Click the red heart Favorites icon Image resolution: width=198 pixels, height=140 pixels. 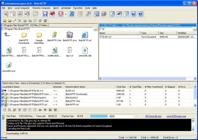pyautogui.click(x=52, y=14)
